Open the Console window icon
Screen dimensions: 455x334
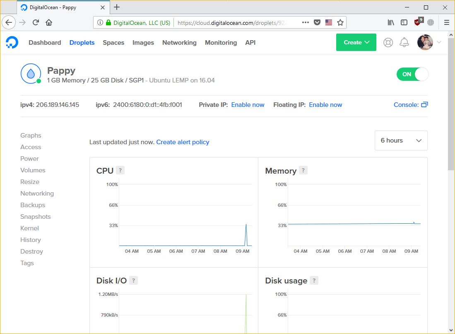(x=424, y=104)
